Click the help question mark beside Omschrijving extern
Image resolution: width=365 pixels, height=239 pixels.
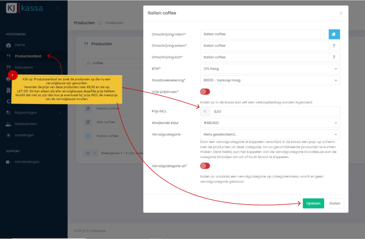334,46
